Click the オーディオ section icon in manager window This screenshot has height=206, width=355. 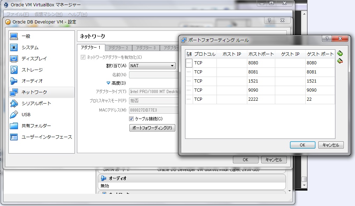click(x=104, y=178)
